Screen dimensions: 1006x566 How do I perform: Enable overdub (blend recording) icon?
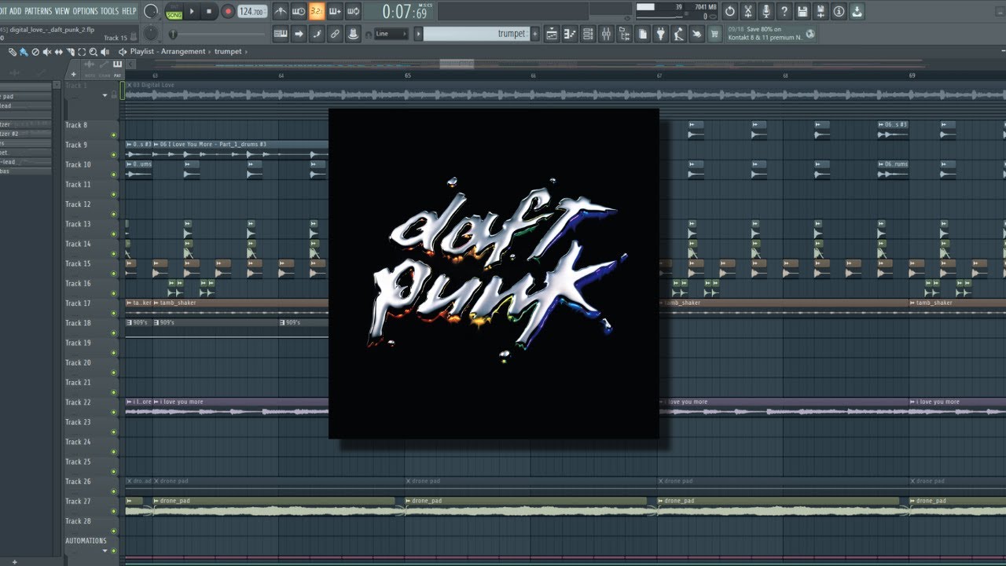(x=335, y=11)
